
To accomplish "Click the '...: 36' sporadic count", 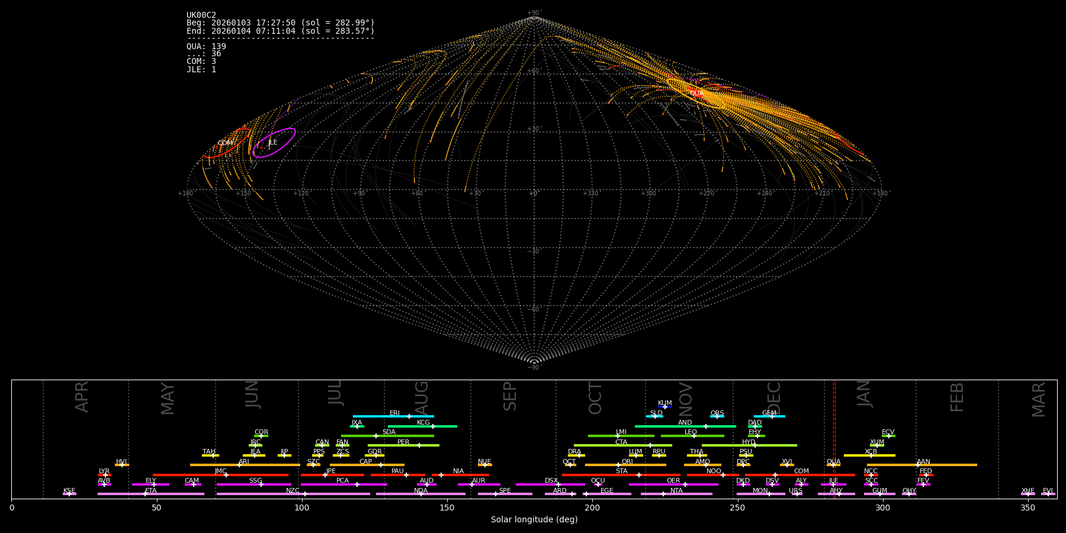I will point(204,54).
